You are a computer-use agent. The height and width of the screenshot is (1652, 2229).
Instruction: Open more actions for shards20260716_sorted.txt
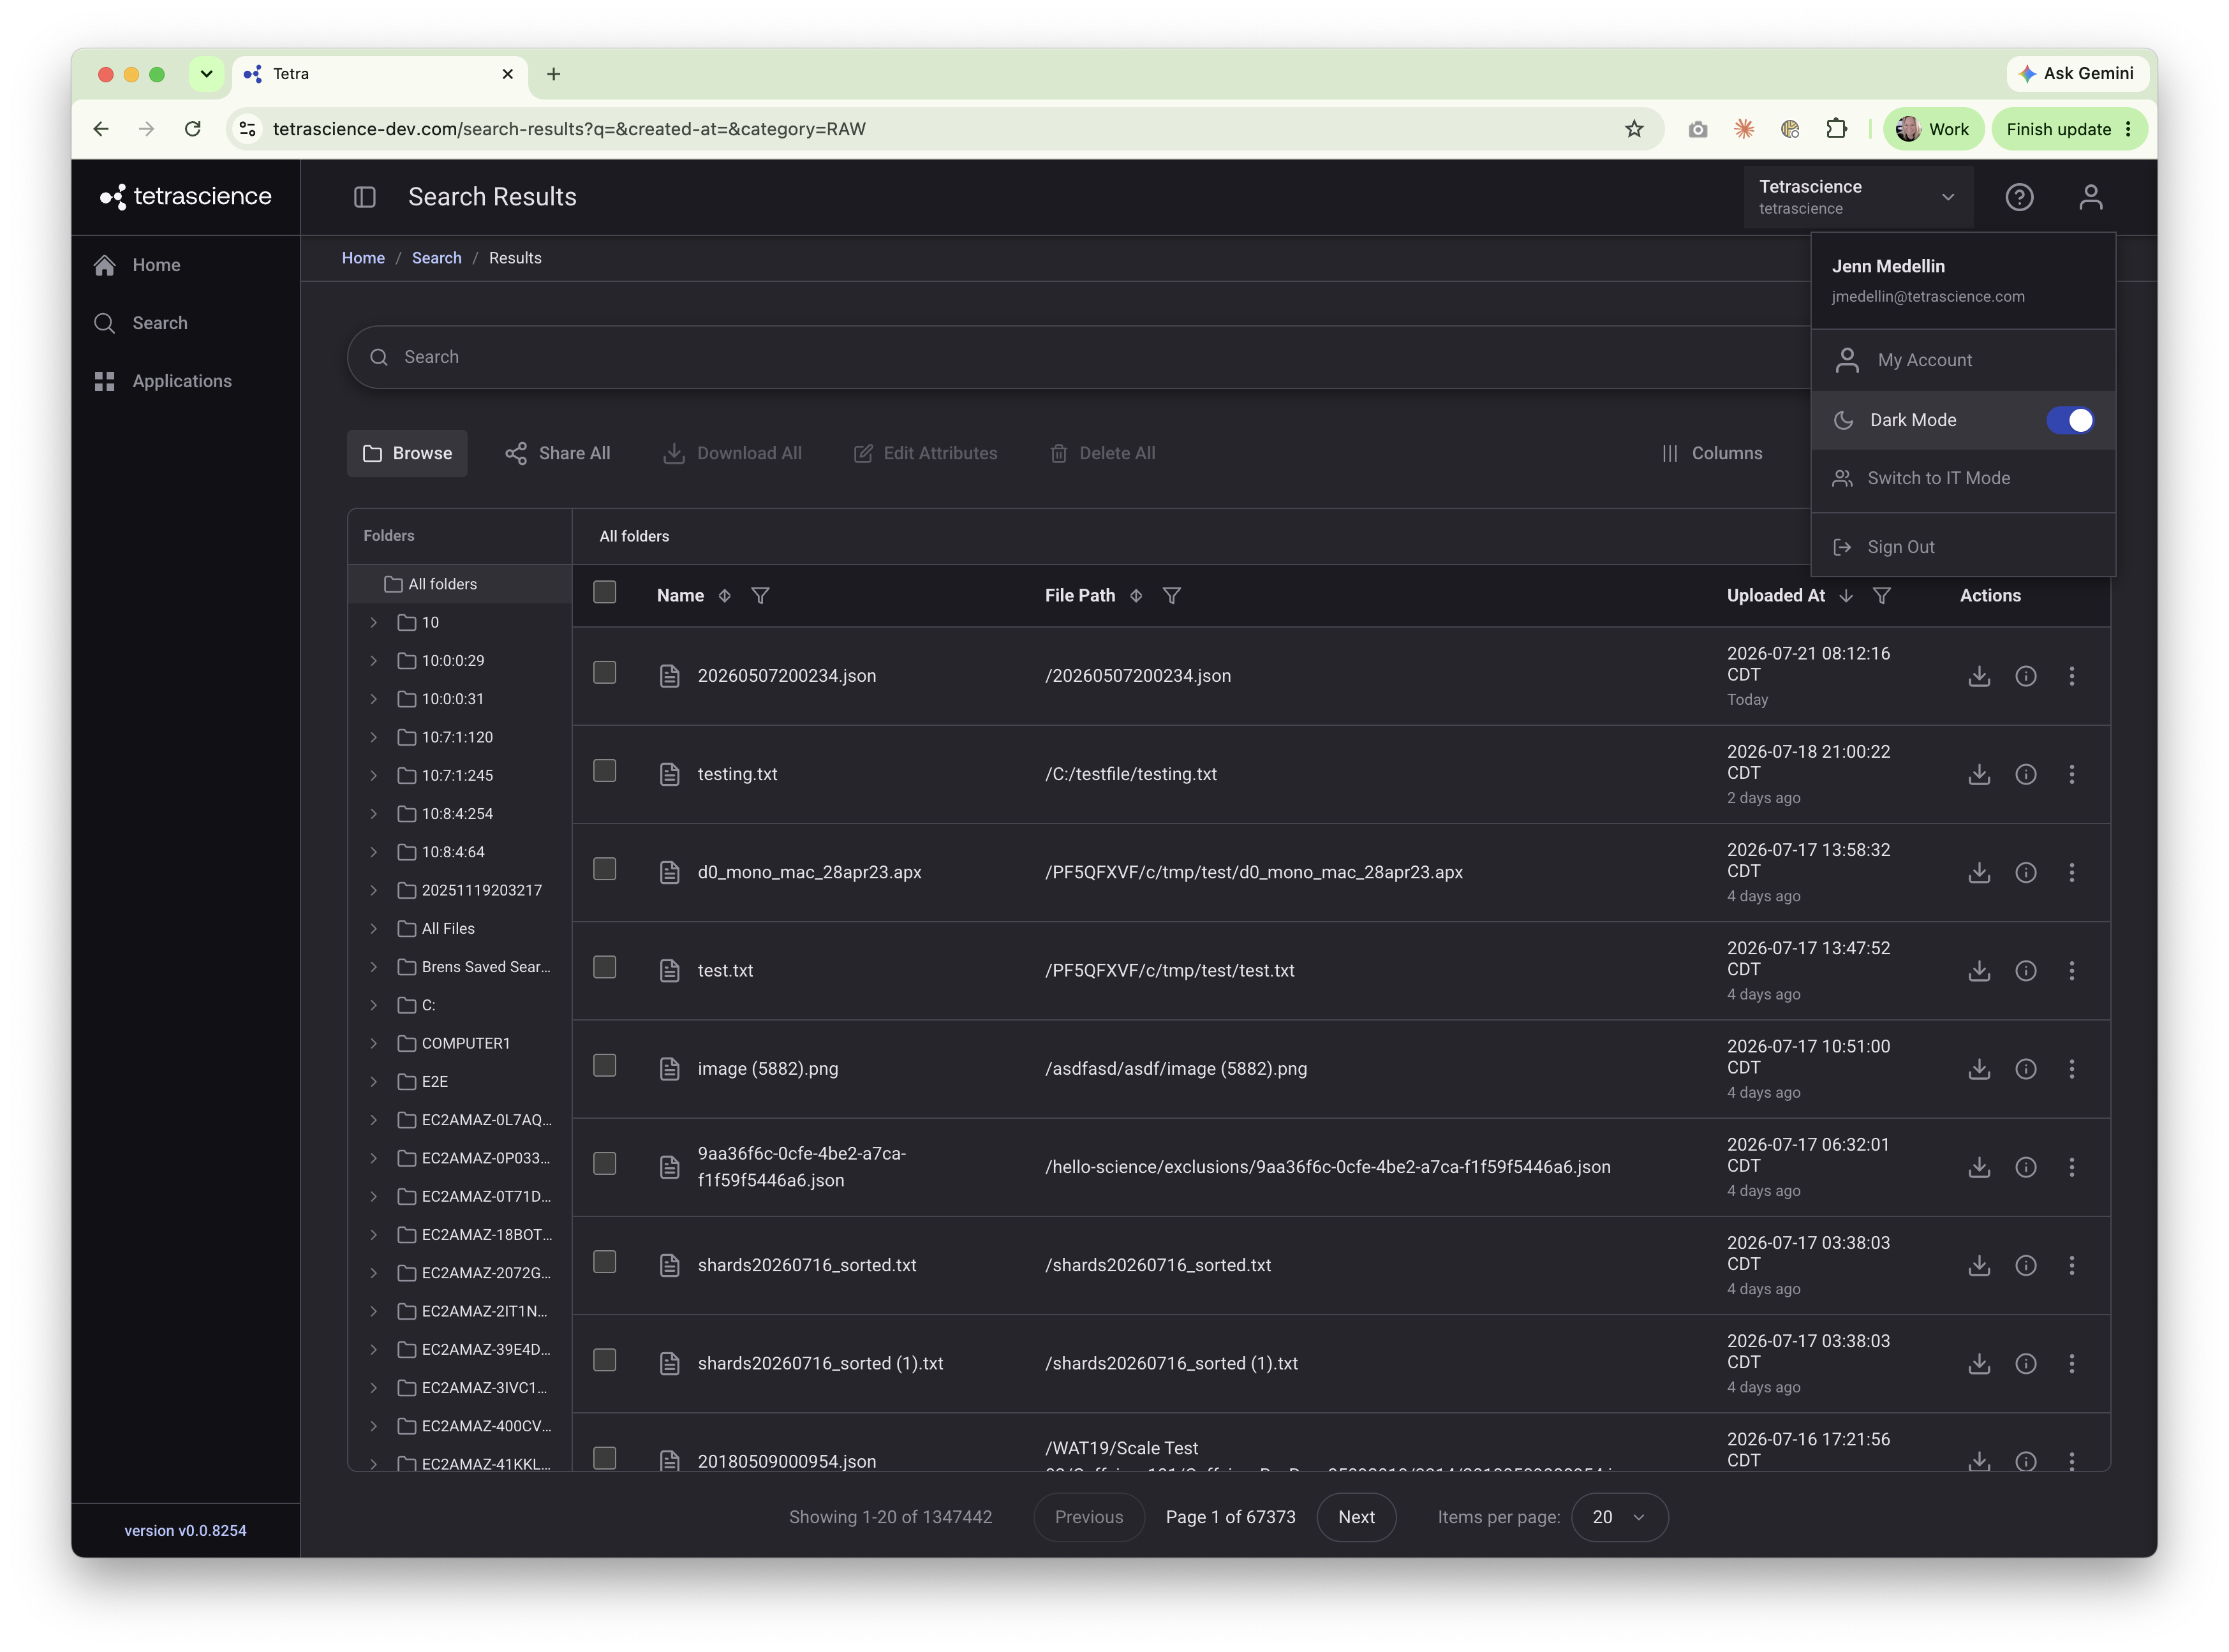(2071, 1265)
